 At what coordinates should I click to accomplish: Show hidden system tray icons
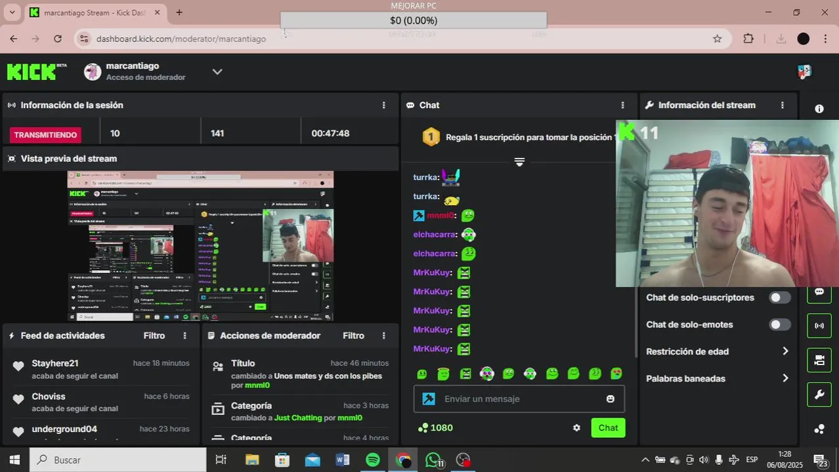[x=645, y=460]
